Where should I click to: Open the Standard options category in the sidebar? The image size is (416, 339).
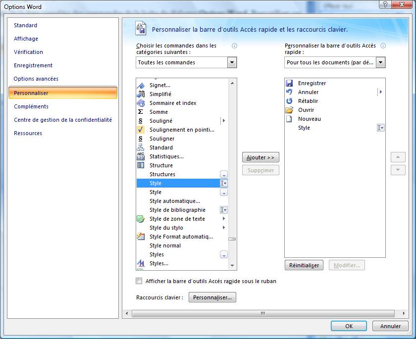point(25,25)
